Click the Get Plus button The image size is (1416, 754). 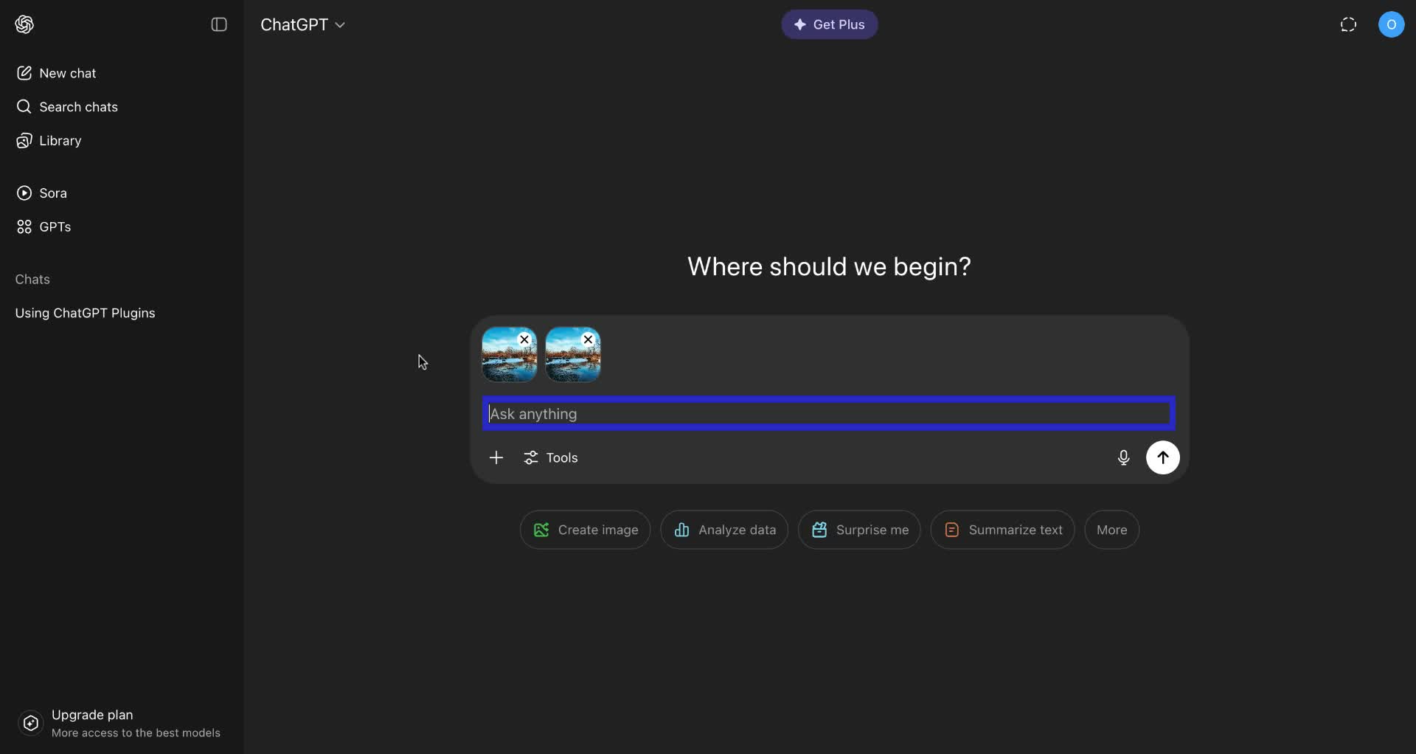[829, 24]
